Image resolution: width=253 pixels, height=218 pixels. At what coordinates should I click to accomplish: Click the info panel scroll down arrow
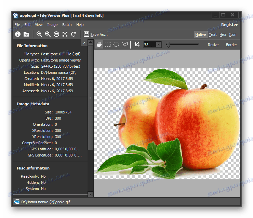(90, 194)
